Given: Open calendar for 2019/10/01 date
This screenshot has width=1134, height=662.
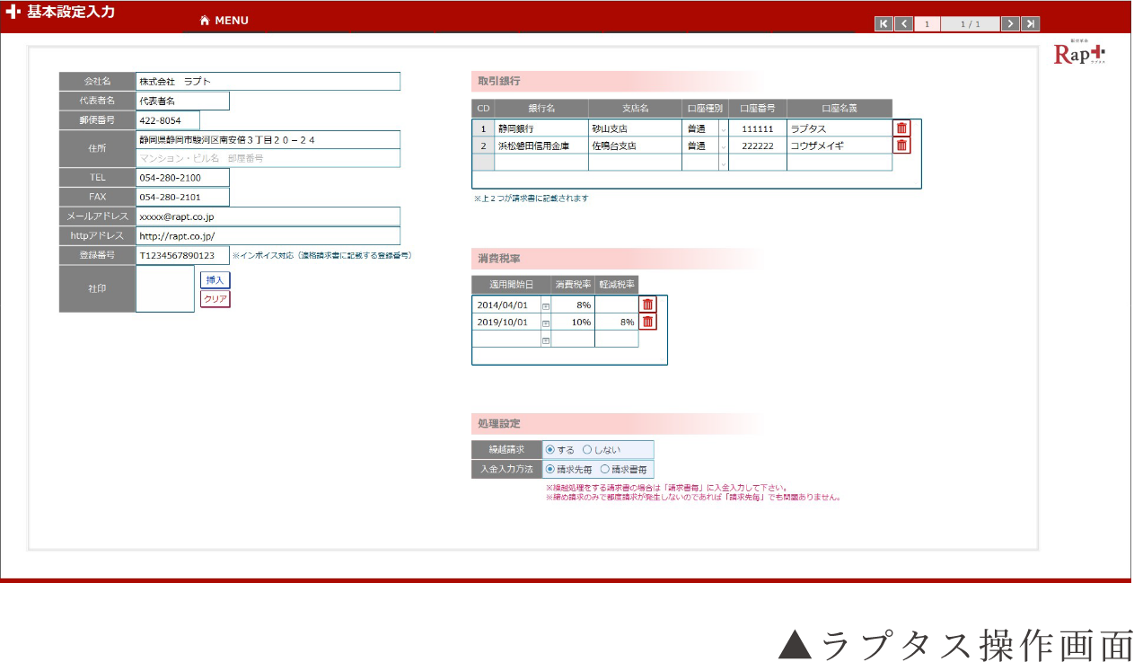Looking at the screenshot, I should click(x=546, y=322).
